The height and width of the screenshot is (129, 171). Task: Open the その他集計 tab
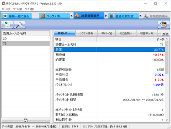[126, 33]
